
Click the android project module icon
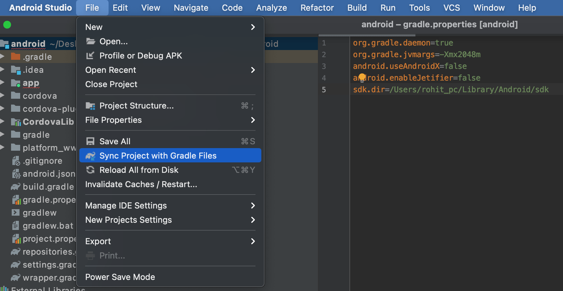tap(5, 44)
